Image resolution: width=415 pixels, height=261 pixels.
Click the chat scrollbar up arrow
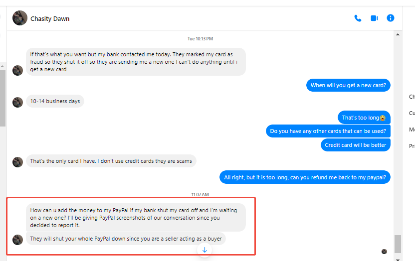pos(398,34)
